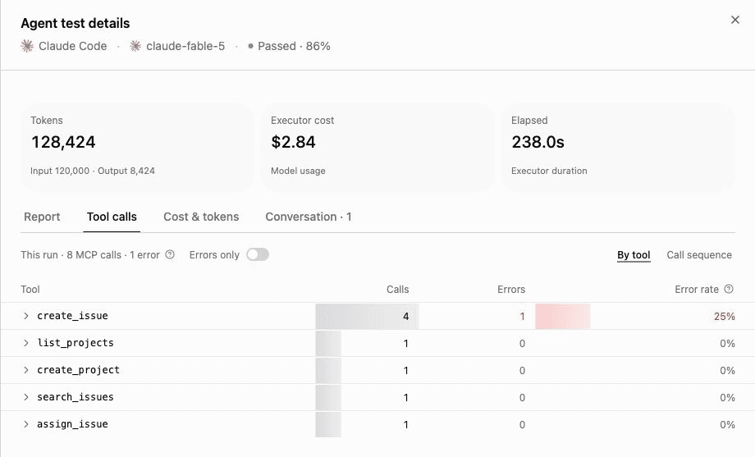Click the 25% error rate value
The width and height of the screenshot is (755, 457).
(725, 317)
